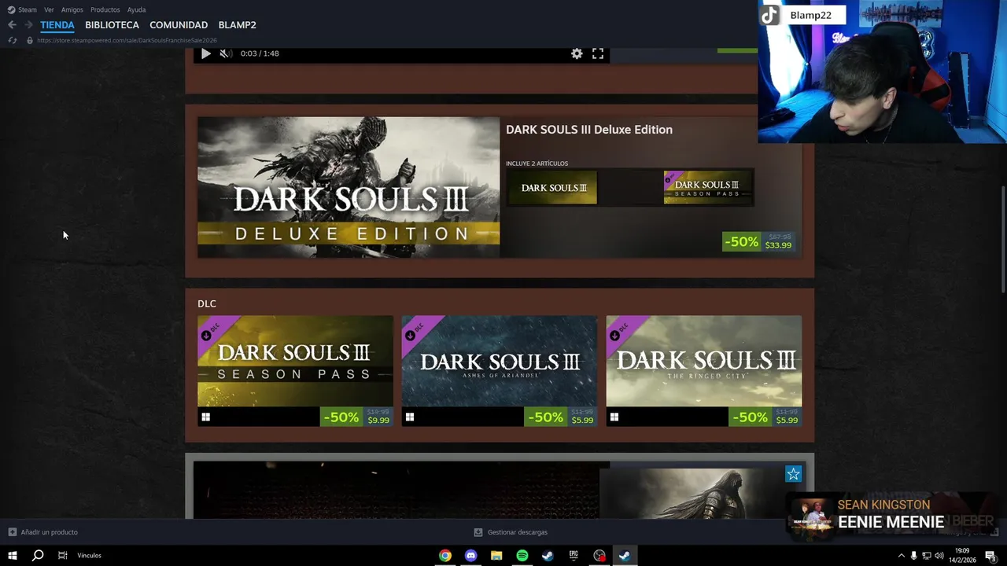Show hidden system tray icons
The width and height of the screenshot is (1007, 566).
point(901,556)
